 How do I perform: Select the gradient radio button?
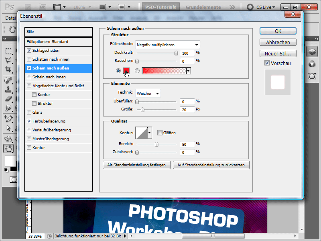[x=137, y=71]
